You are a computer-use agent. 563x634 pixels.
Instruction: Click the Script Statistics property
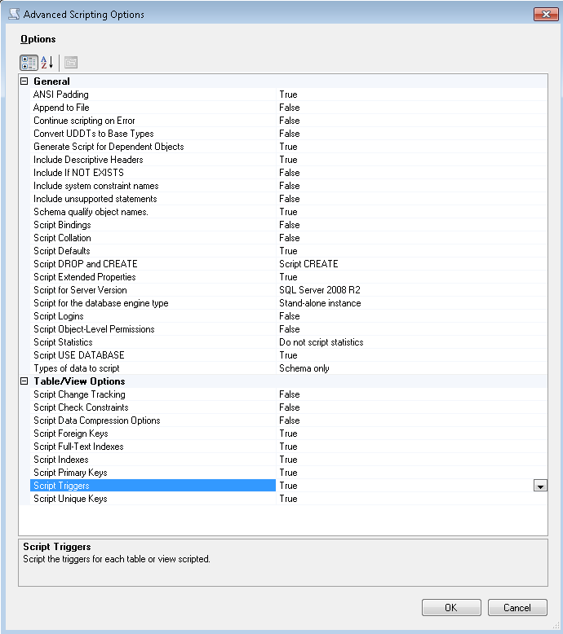coord(63,342)
